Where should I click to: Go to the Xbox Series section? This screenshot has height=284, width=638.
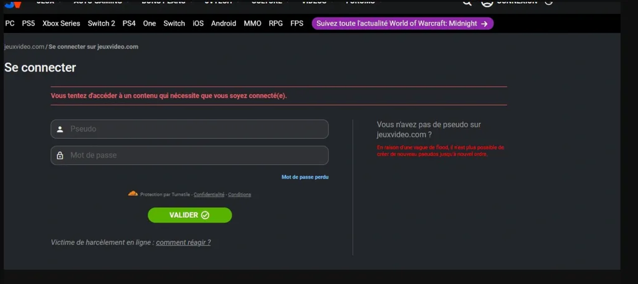click(x=62, y=24)
